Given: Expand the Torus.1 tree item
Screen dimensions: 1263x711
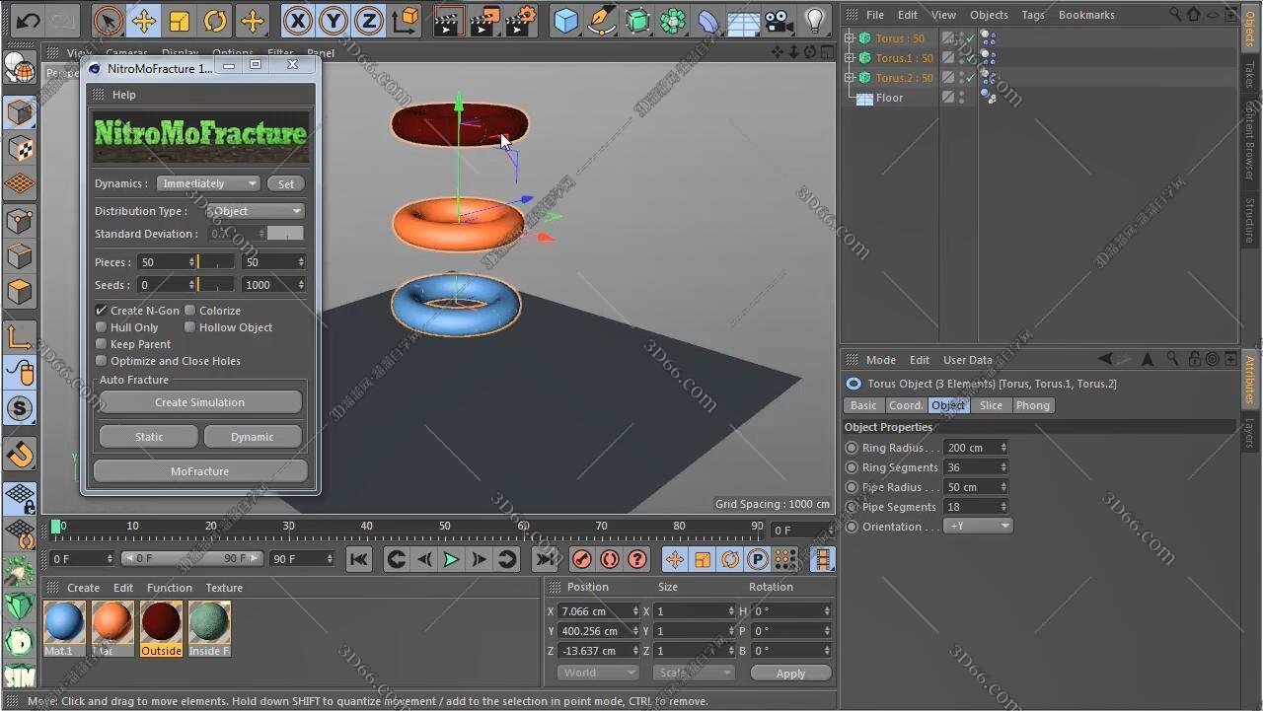Looking at the screenshot, I should coord(850,58).
